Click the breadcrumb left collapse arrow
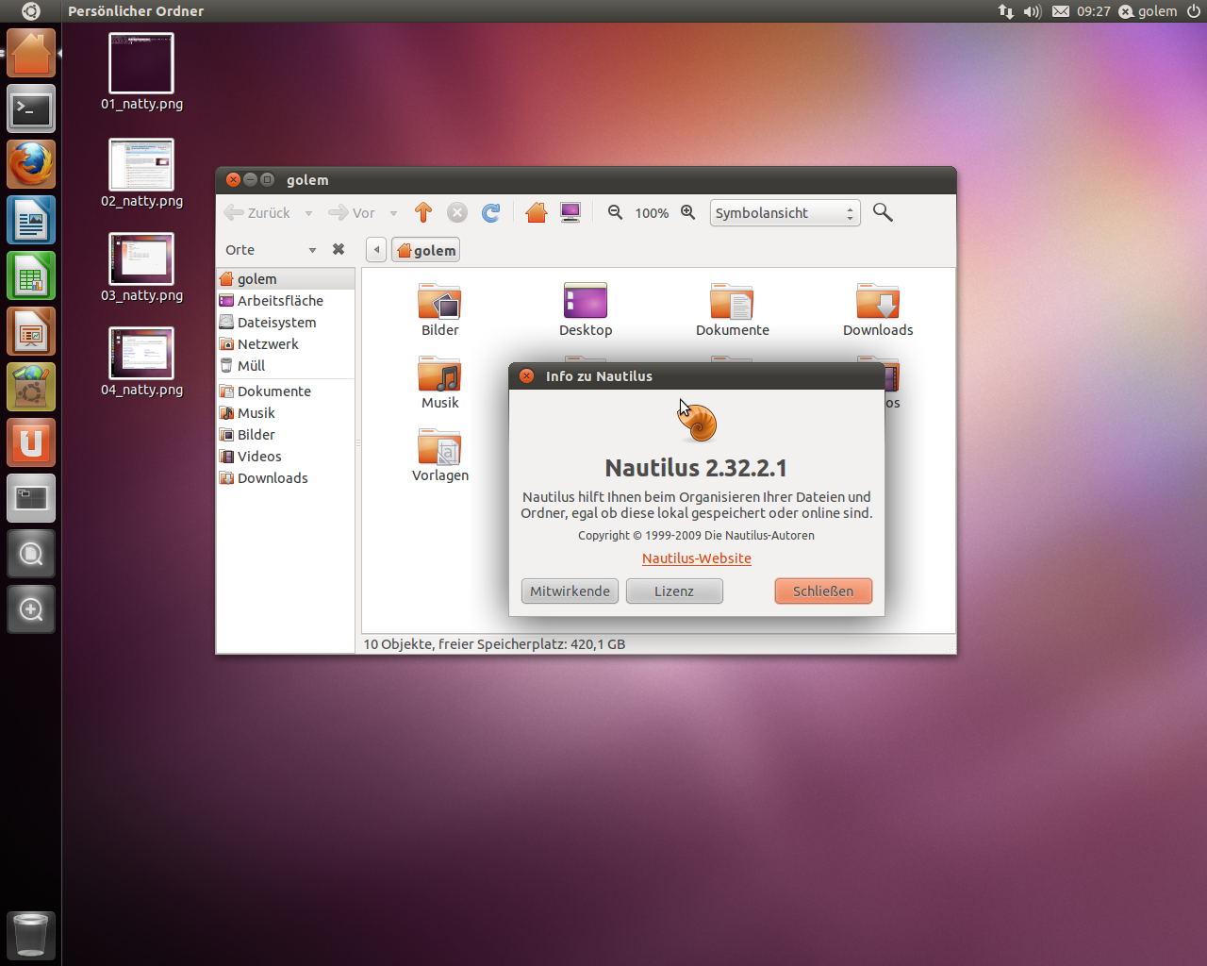The image size is (1207, 966). point(376,249)
